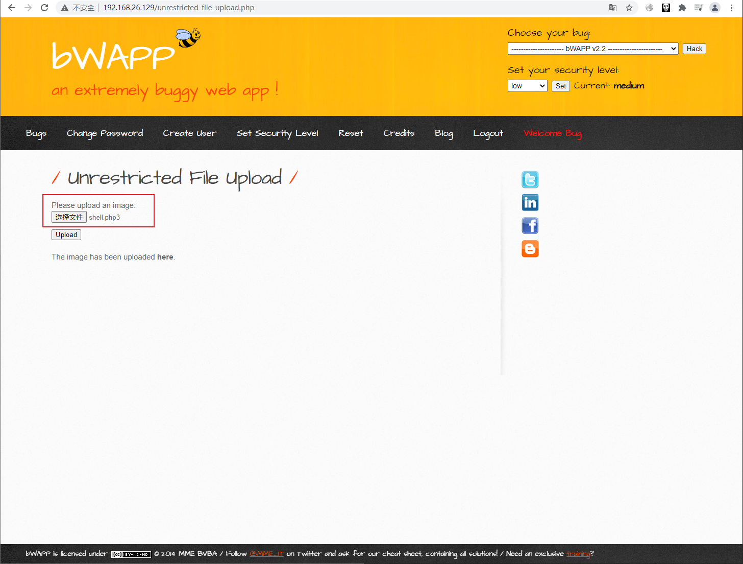Click the Creative Commons license badge
This screenshot has width=743, height=564.
[131, 554]
